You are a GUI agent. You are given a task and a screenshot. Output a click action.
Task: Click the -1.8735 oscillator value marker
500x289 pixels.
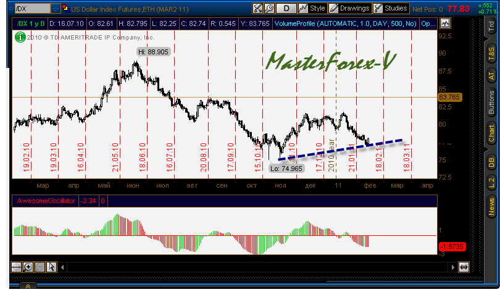pyautogui.click(x=452, y=246)
